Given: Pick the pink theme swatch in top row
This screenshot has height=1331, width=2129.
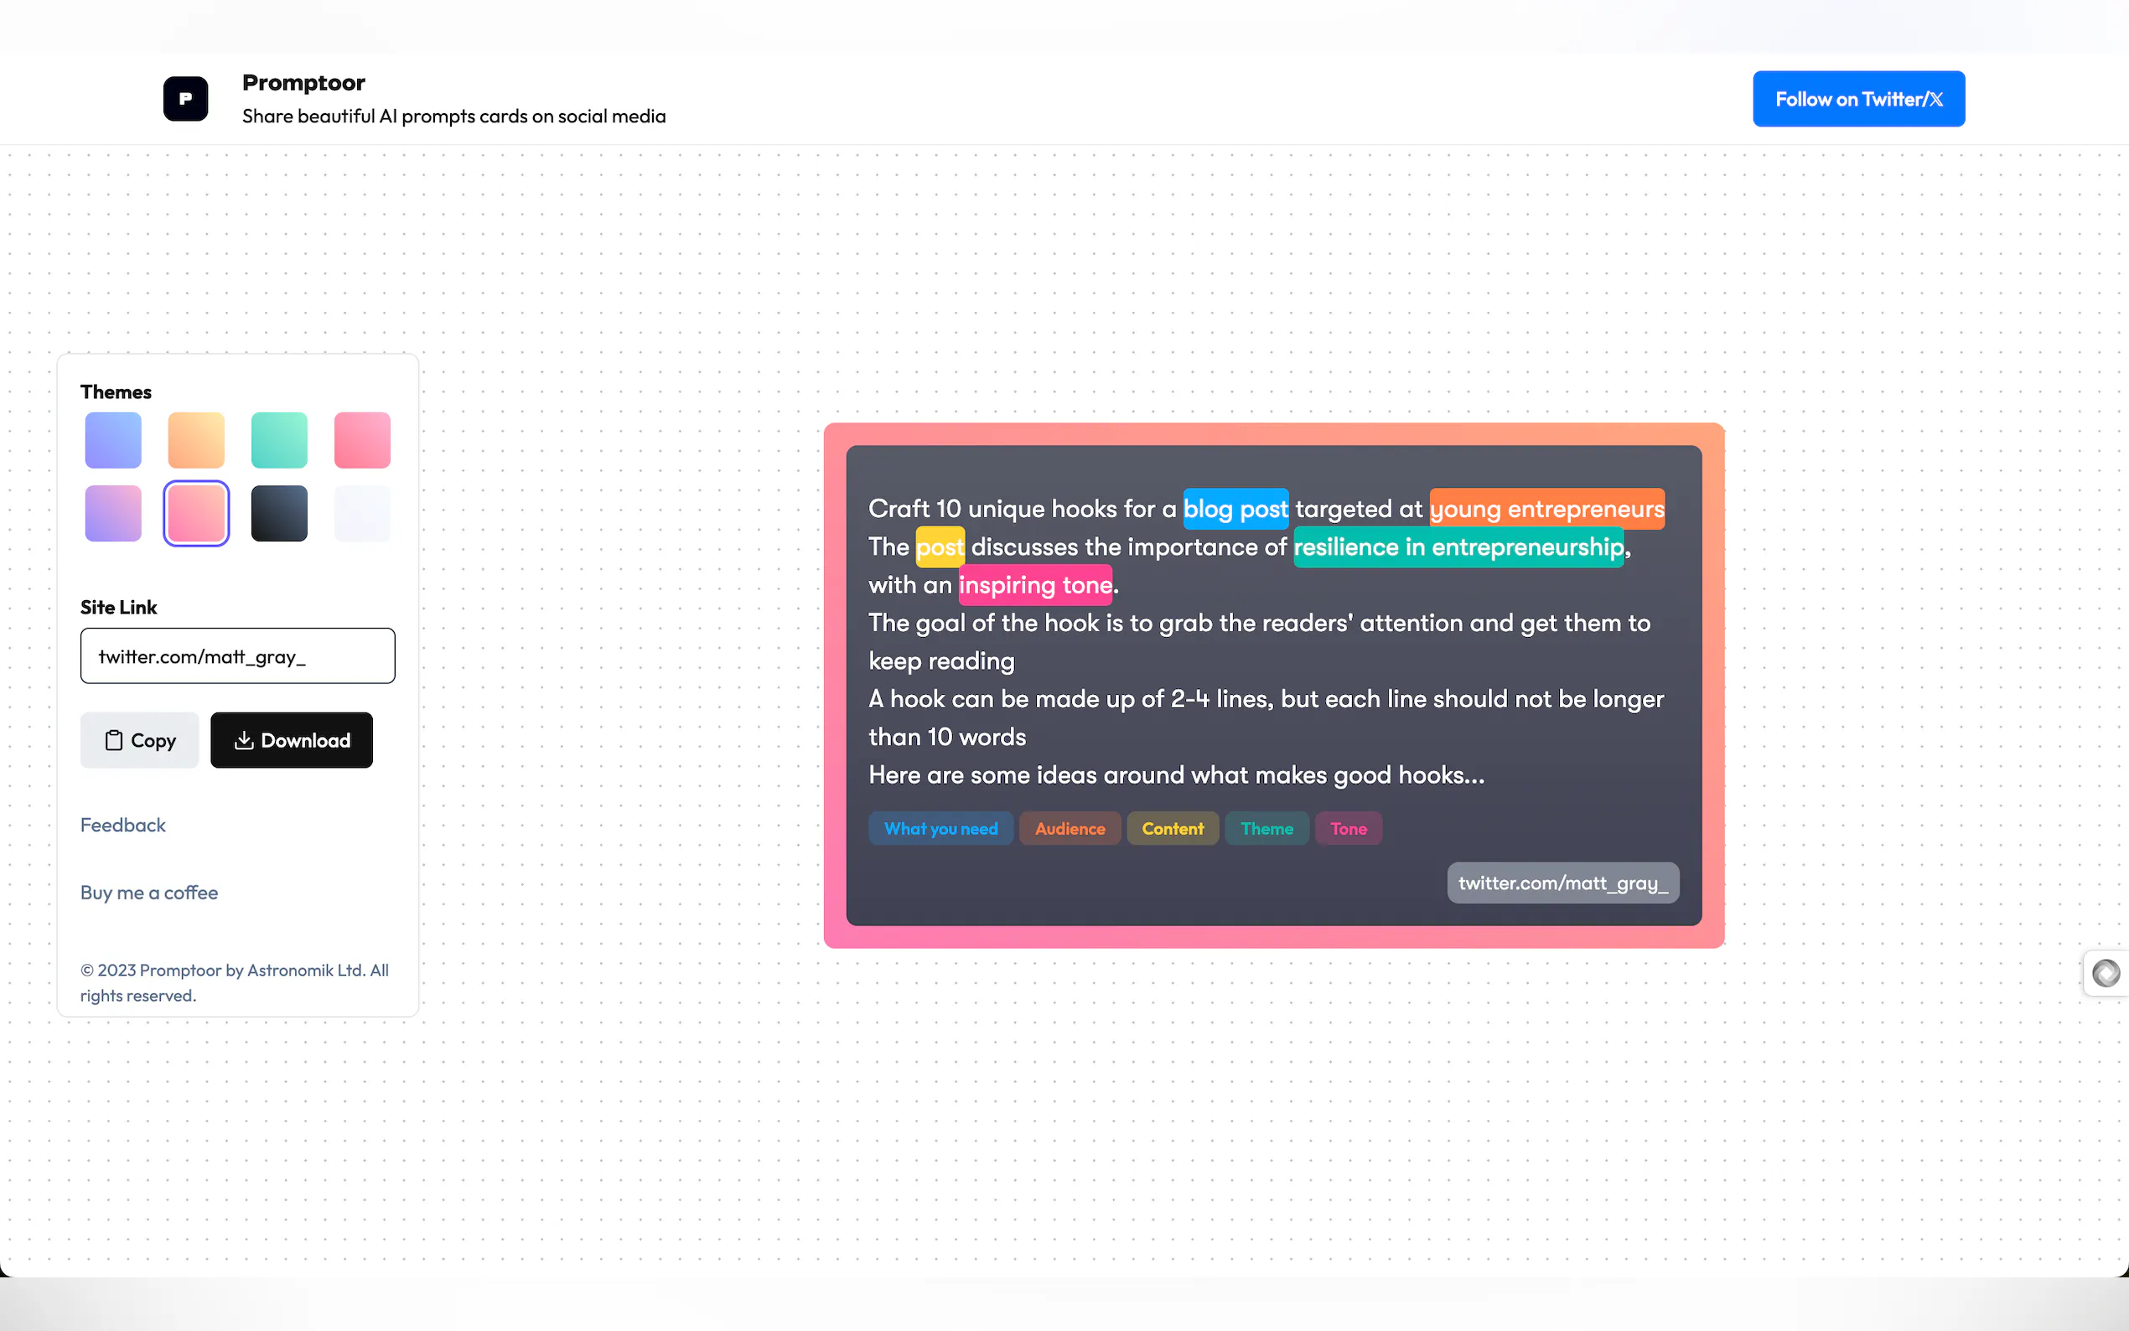Looking at the screenshot, I should [362, 440].
